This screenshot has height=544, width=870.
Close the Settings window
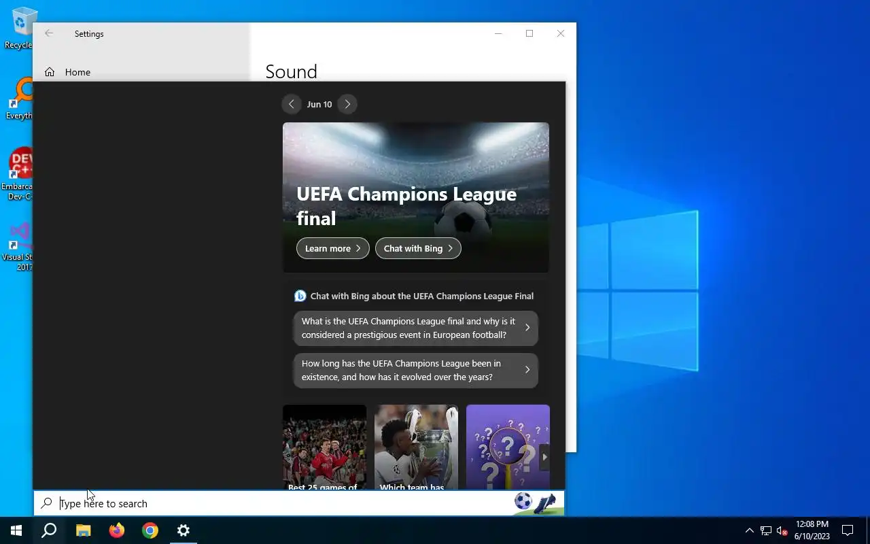[561, 33]
